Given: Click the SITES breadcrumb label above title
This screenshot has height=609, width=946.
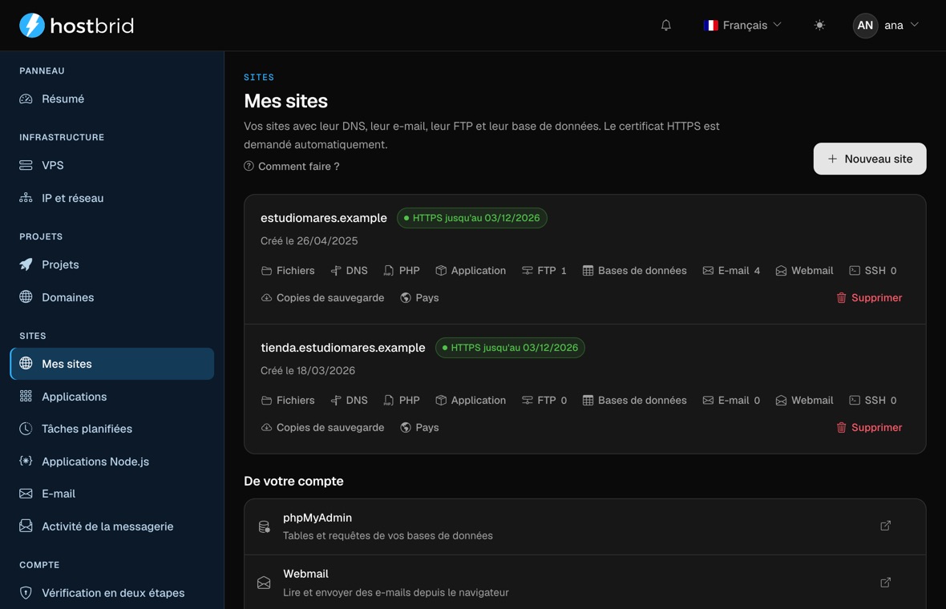Looking at the screenshot, I should point(259,77).
